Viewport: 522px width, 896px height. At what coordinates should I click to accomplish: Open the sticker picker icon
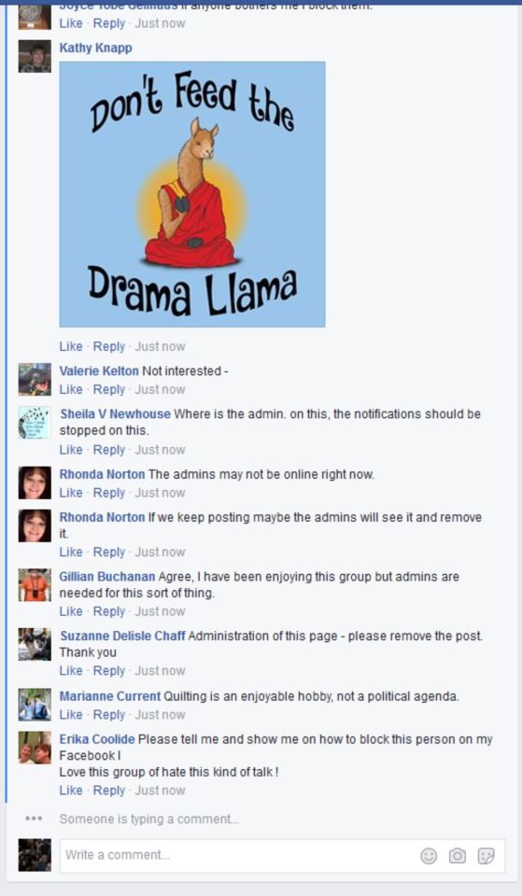[x=486, y=856]
